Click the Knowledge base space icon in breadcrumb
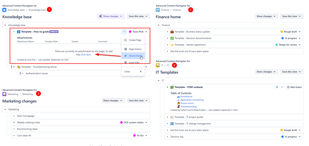Viewport: 309px width, 146px height. (x=4, y=10)
